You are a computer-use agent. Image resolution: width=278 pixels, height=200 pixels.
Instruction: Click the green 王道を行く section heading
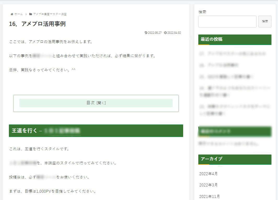coord(96,130)
